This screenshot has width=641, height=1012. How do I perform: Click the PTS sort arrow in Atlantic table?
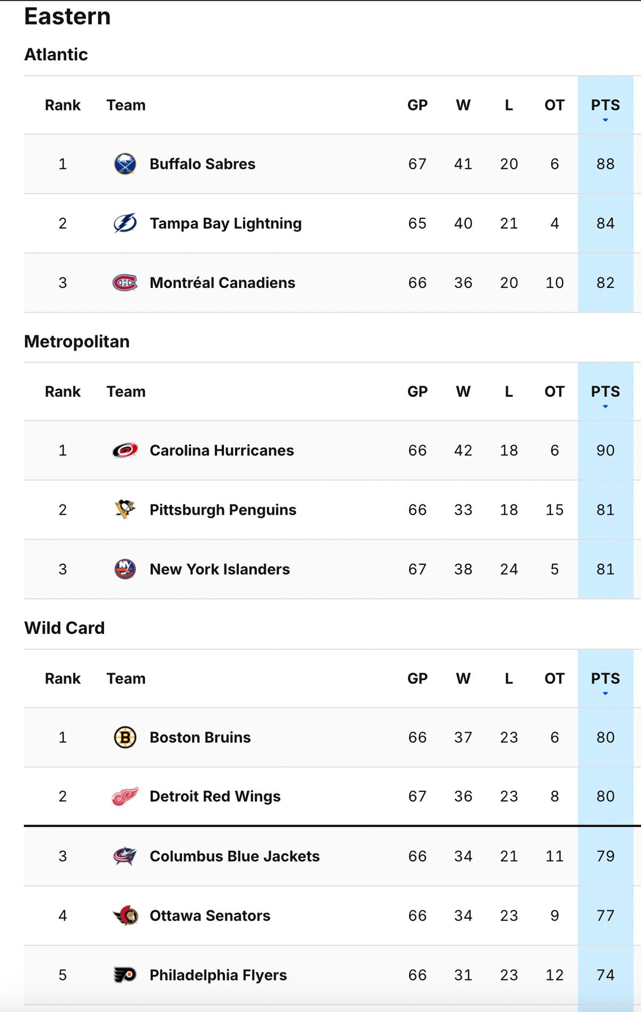(x=606, y=120)
